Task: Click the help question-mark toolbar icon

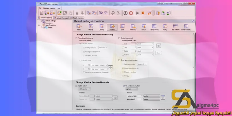Action: pyautogui.click(x=158, y=13)
